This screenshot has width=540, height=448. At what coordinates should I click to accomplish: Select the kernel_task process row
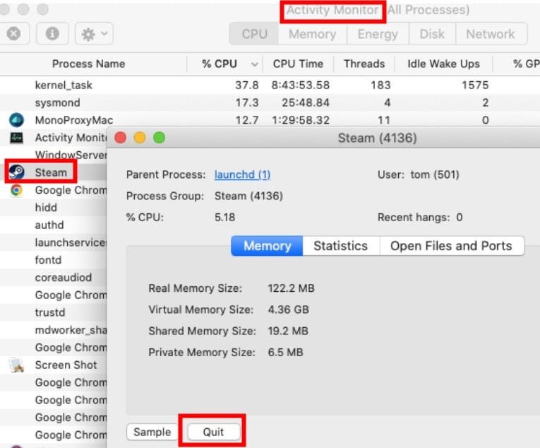(x=270, y=86)
